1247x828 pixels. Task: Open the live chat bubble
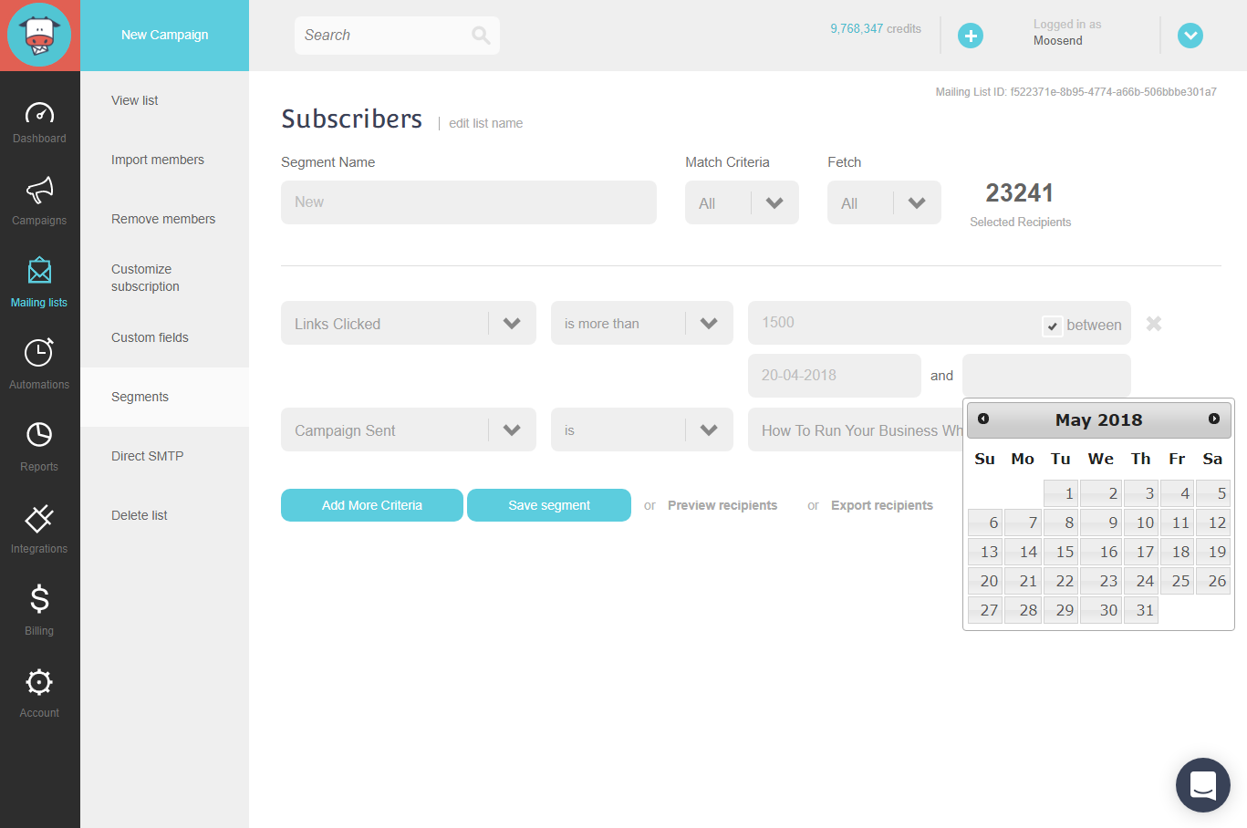pos(1202,785)
